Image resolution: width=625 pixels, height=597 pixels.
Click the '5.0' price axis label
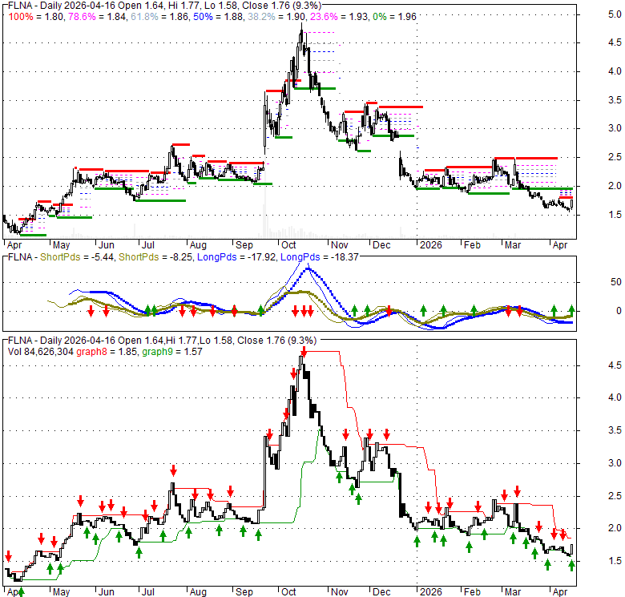(x=615, y=14)
